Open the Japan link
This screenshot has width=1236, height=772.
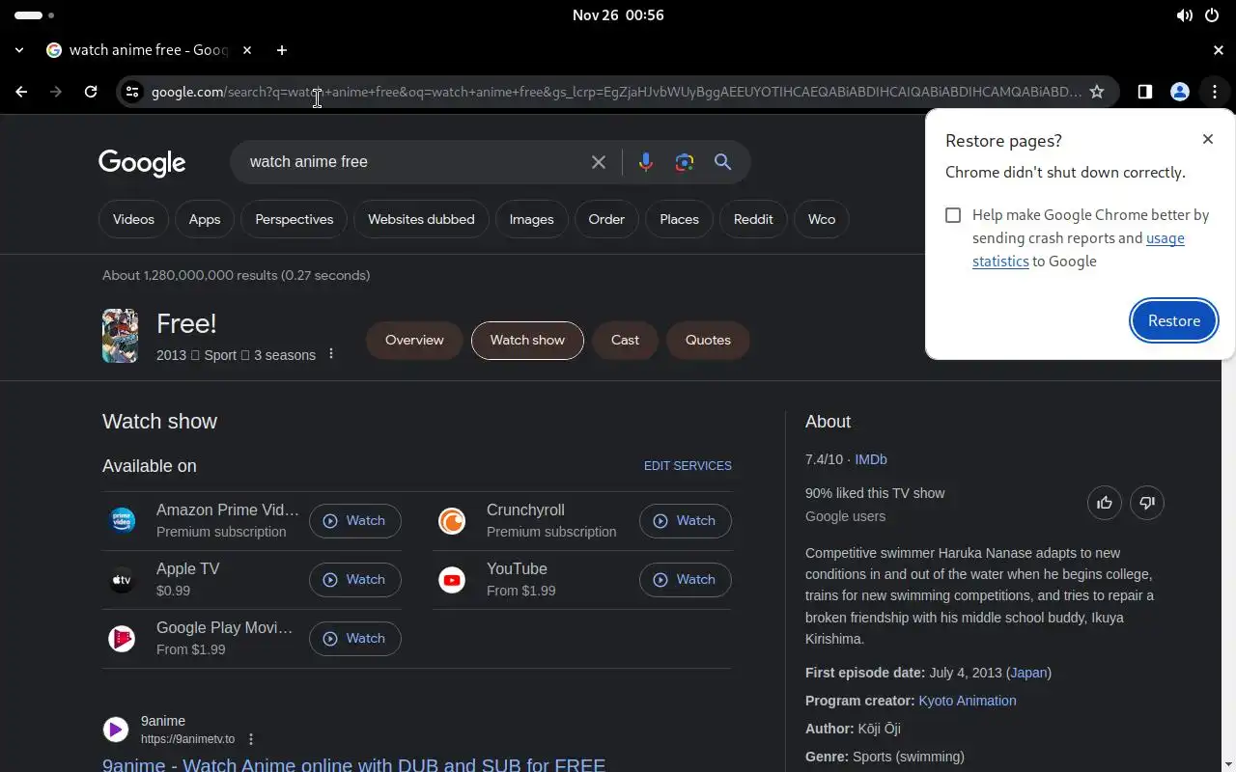coord(1029,673)
